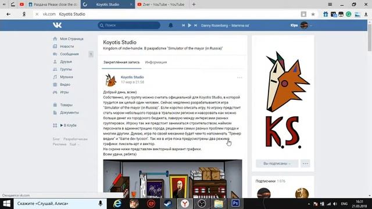Select the Закреплённая запись tab
Screen dimensions: 372x209
click(121, 62)
